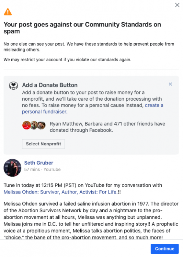Click the post paragraph about saline infusion abortion
This screenshot has height=257, width=183.
[x=91, y=221]
